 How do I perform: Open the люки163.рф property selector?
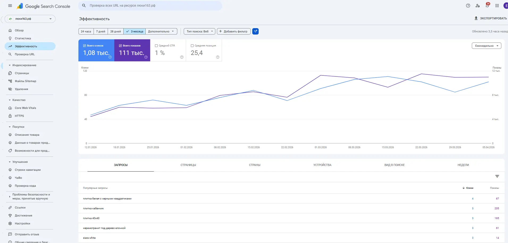pyautogui.click(x=30, y=19)
